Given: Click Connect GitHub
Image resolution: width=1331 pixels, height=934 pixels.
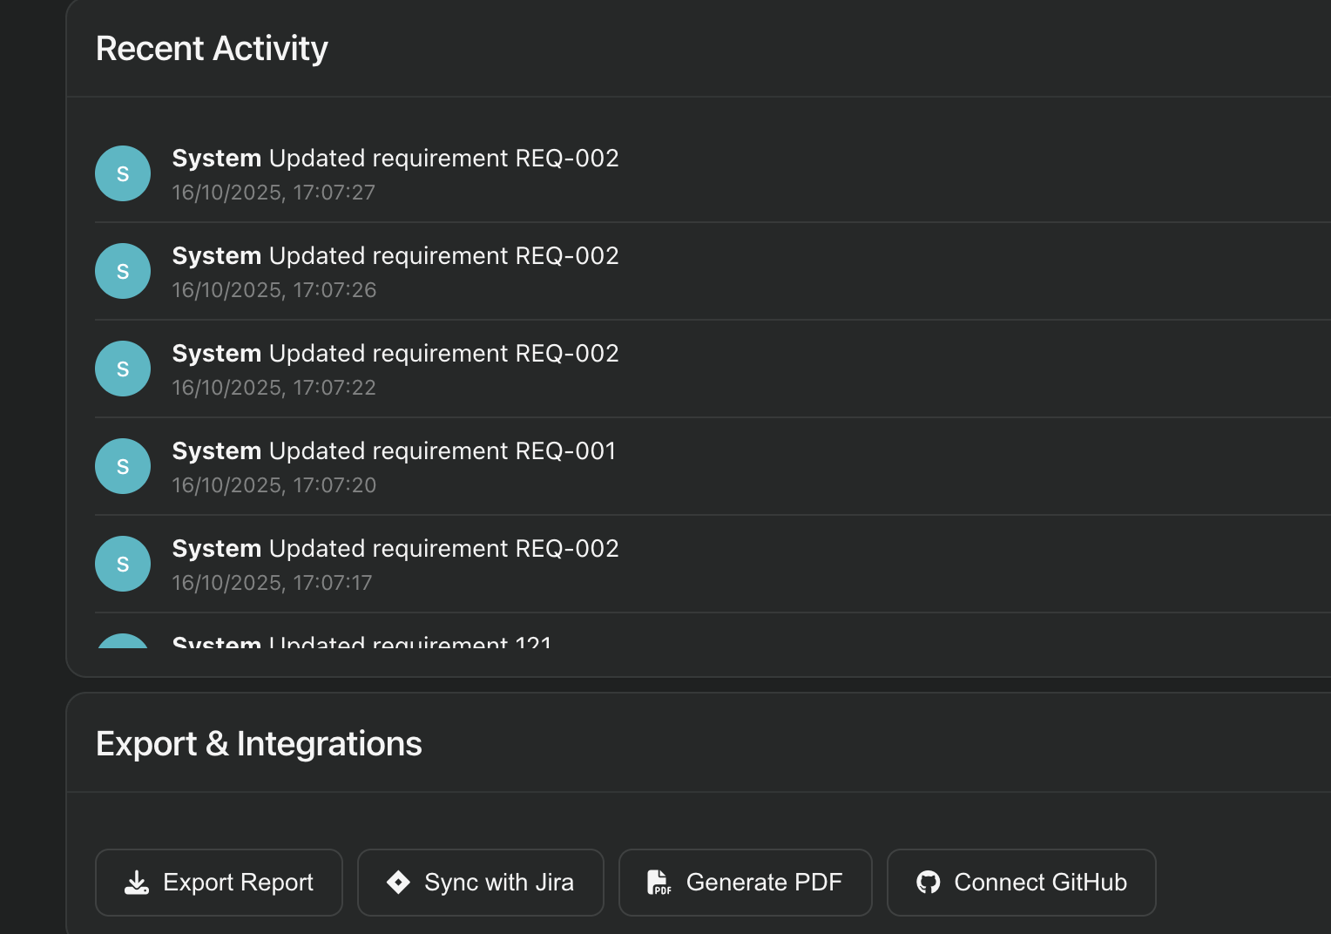Looking at the screenshot, I should coord(1020,883).
